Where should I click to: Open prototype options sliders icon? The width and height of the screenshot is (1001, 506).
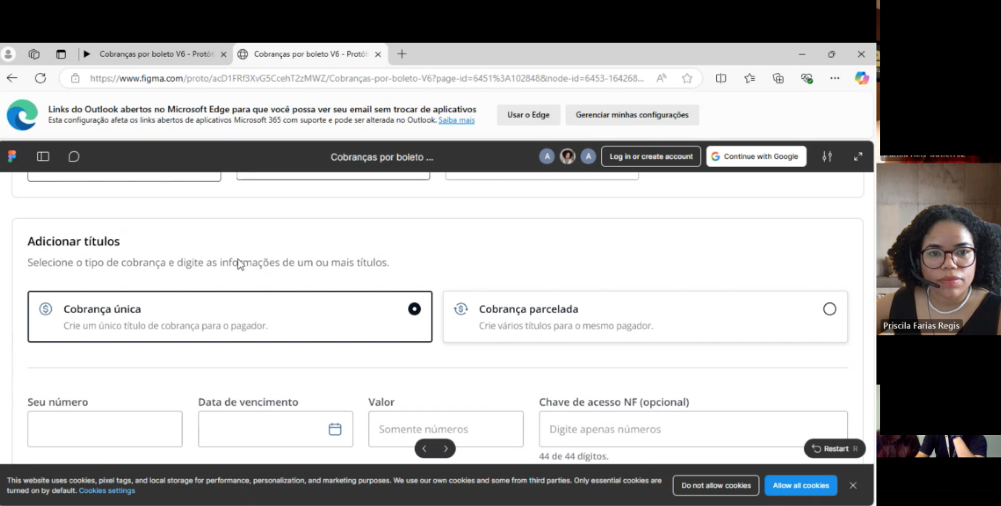click(827, 156)
